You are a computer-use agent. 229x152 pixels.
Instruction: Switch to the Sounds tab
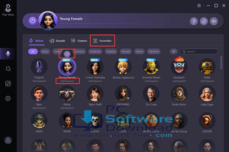coord(57,41)
